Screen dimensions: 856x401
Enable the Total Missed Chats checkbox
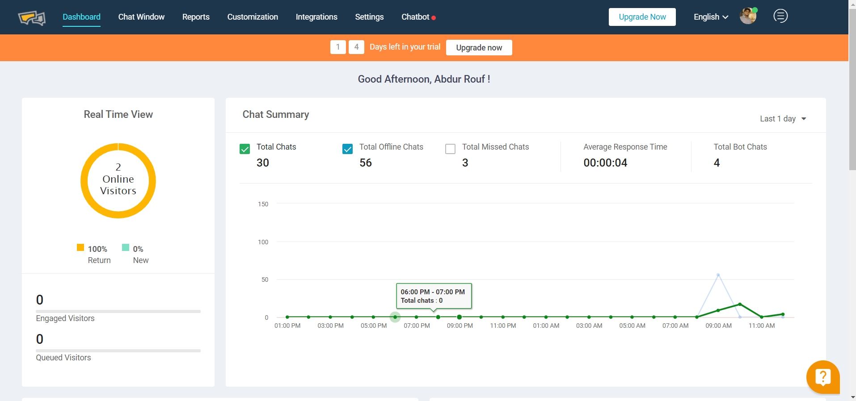(450, 149)
